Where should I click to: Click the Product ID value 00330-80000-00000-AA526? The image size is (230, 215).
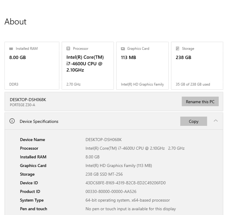pyautogui.click(x=111, y=191)
